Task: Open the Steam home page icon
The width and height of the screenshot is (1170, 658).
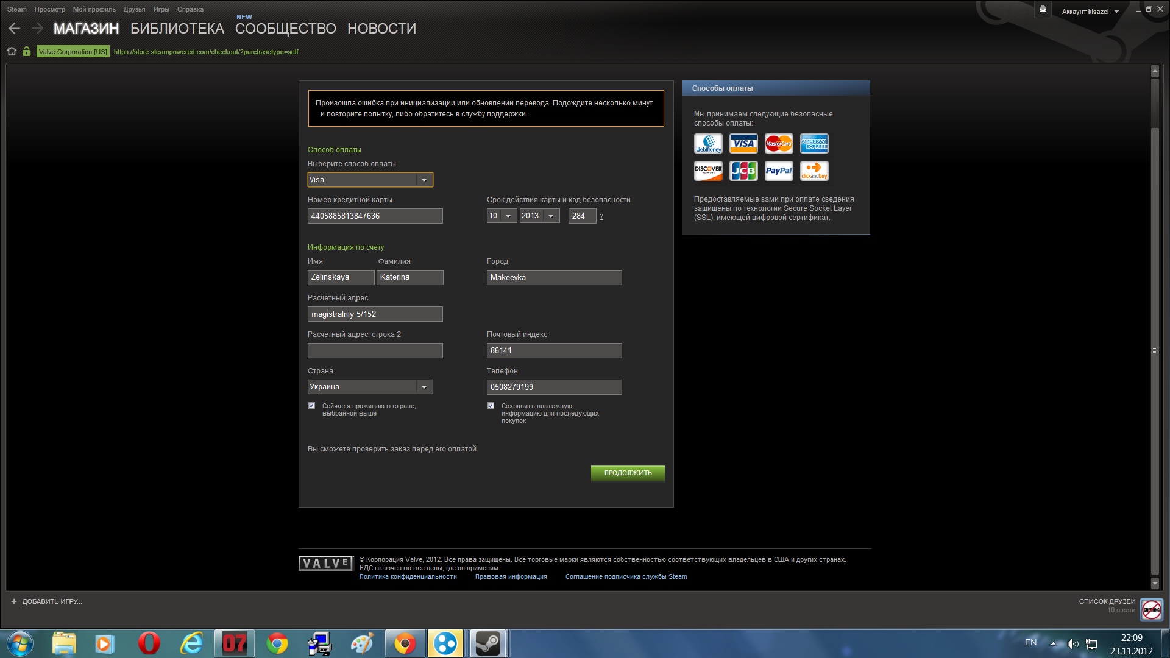Action: tap(12, 52)
